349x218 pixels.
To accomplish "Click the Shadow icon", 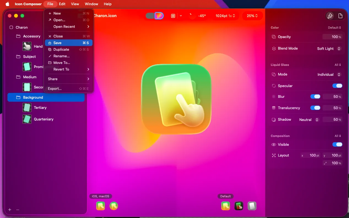I will [274, 120].
